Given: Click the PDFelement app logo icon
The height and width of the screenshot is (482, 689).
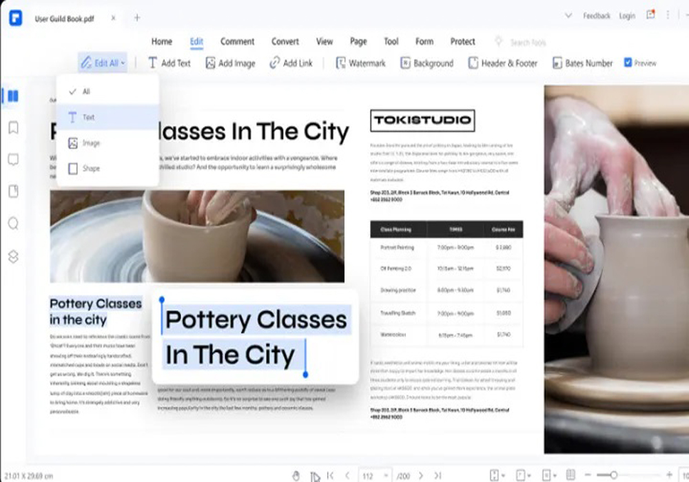Looking at the screenshot, I should point(15,18).
